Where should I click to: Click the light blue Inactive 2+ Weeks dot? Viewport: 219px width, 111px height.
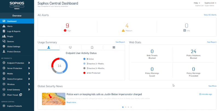(x=84, y=64)
